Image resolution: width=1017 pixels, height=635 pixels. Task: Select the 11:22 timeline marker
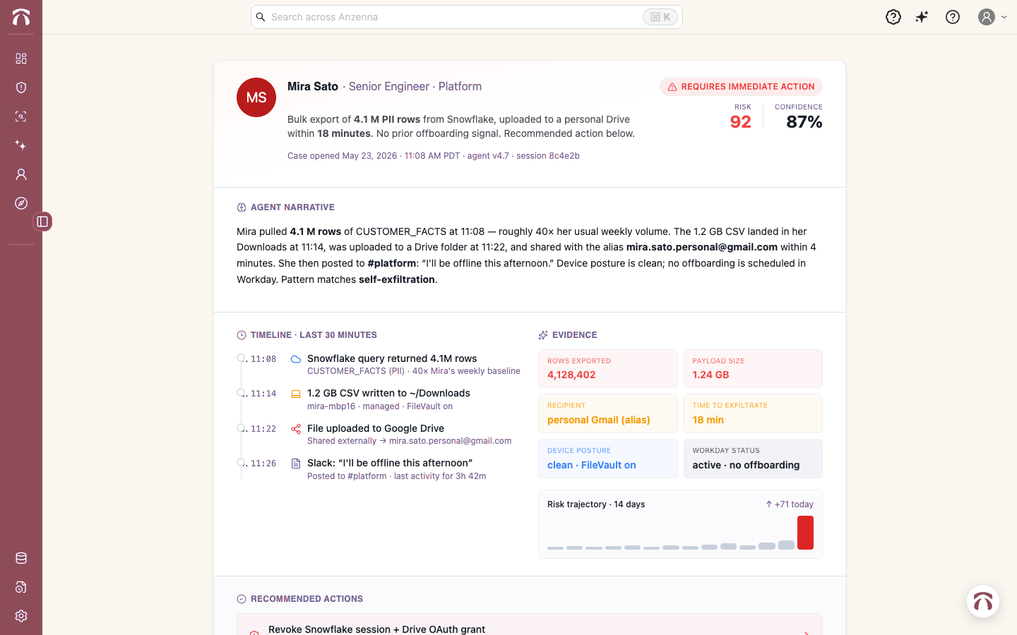click(241, 428)
